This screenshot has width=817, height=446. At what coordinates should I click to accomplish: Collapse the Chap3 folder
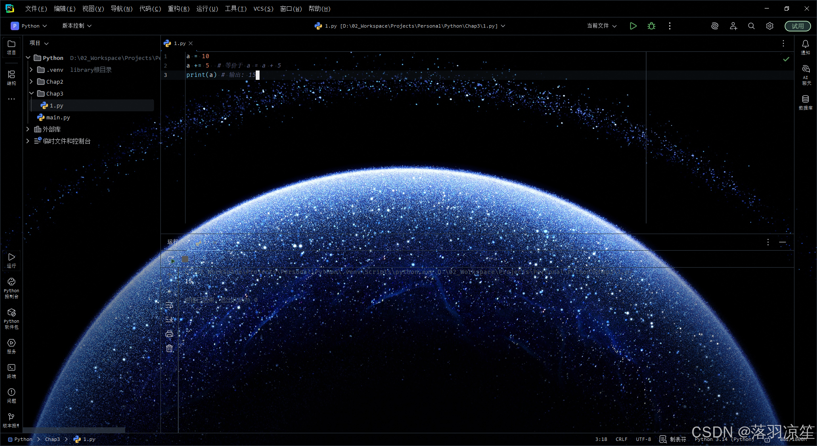click(x=31, y=93)
